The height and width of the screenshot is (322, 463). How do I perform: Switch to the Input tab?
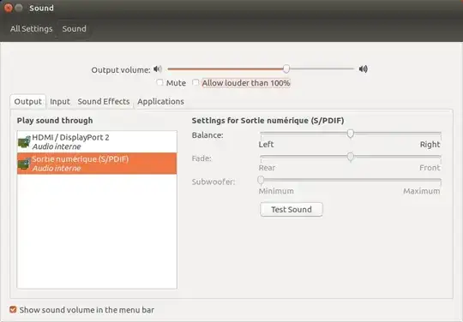[60, 101]
